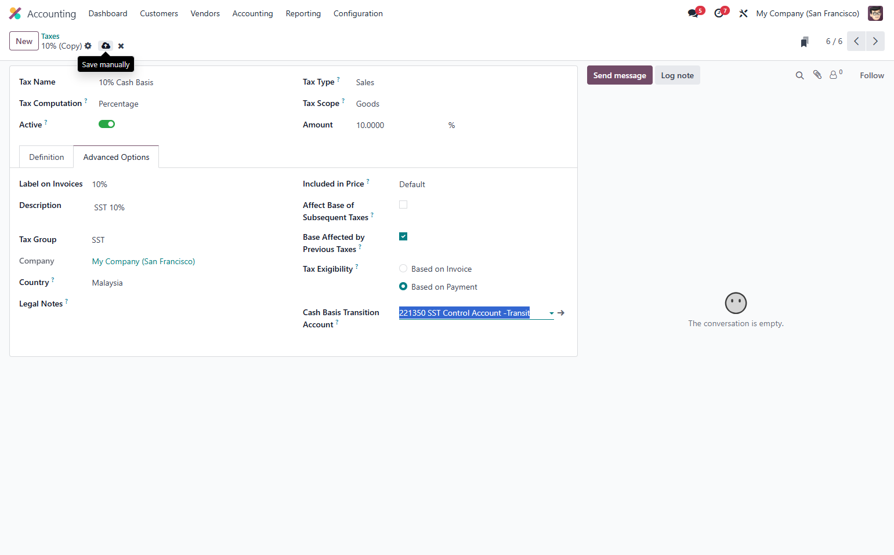Viewport: 894px width, 555px height.
Task: Attach files with the paperclip icon
Action: pos(817,75)
